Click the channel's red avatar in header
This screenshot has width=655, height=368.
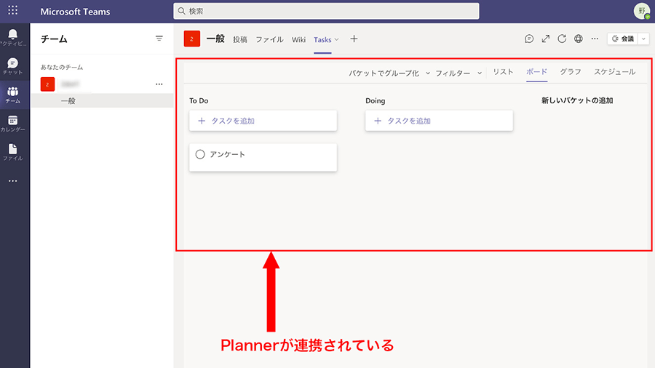pos(191,39)
